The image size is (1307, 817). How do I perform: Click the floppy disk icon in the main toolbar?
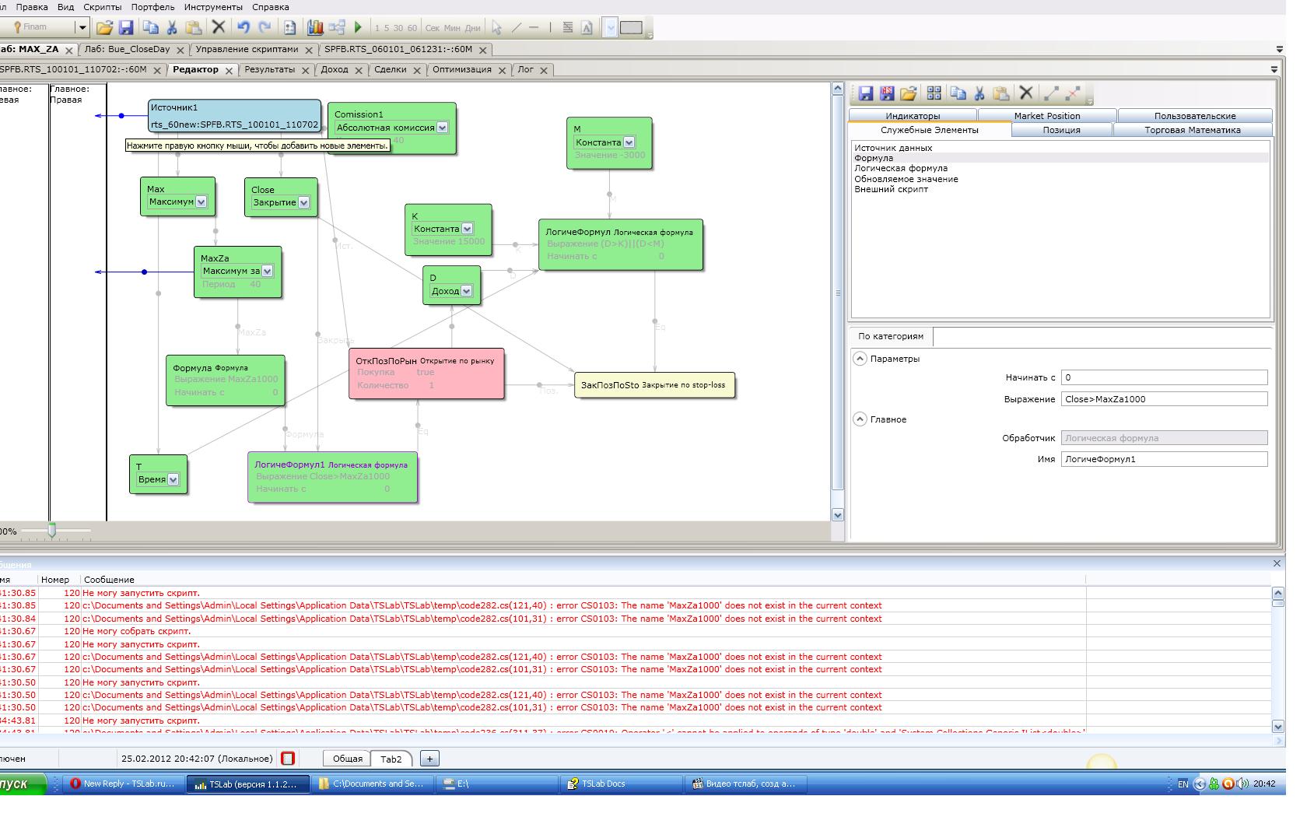pyautogui.click(x=126, y=27)
